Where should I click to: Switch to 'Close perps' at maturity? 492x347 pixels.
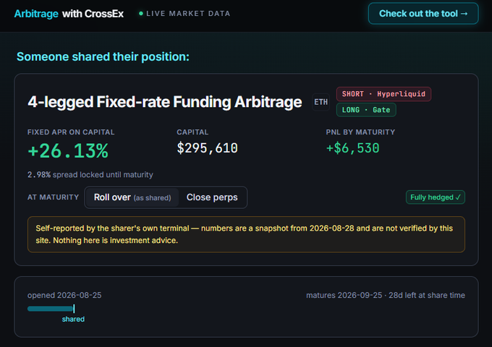[212, 197]
